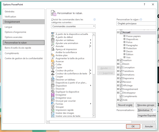Open the Réinitialiser dropdown button
159x132 pixels.
(145, 110)
